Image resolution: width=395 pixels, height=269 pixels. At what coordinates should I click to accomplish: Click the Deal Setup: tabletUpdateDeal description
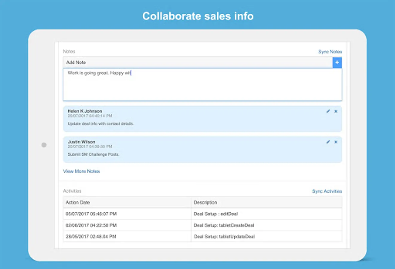coord(224,237)
